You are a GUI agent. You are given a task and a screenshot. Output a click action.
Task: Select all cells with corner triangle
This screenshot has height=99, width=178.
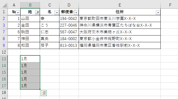pos(4,5)
